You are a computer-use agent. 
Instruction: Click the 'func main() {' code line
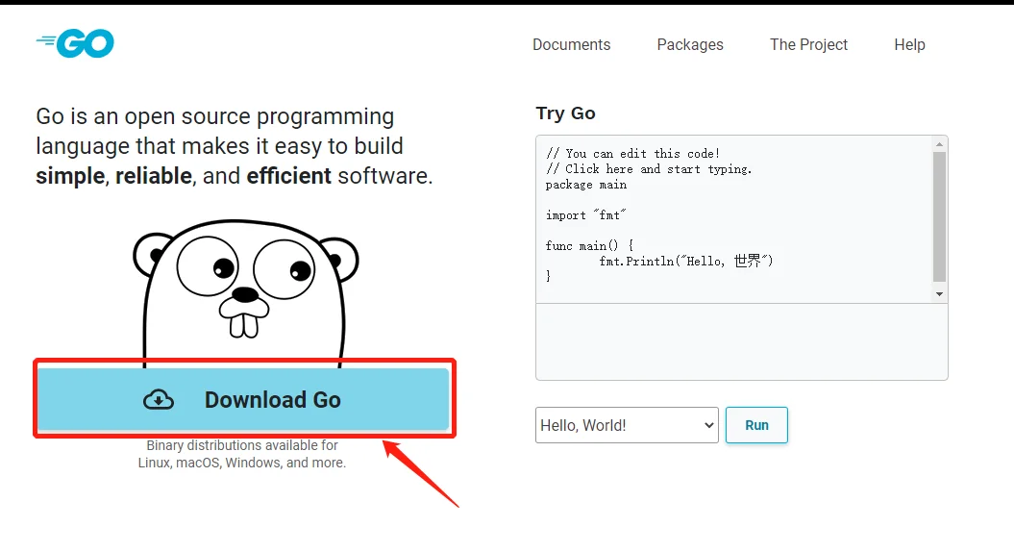(x=590, y=245)
